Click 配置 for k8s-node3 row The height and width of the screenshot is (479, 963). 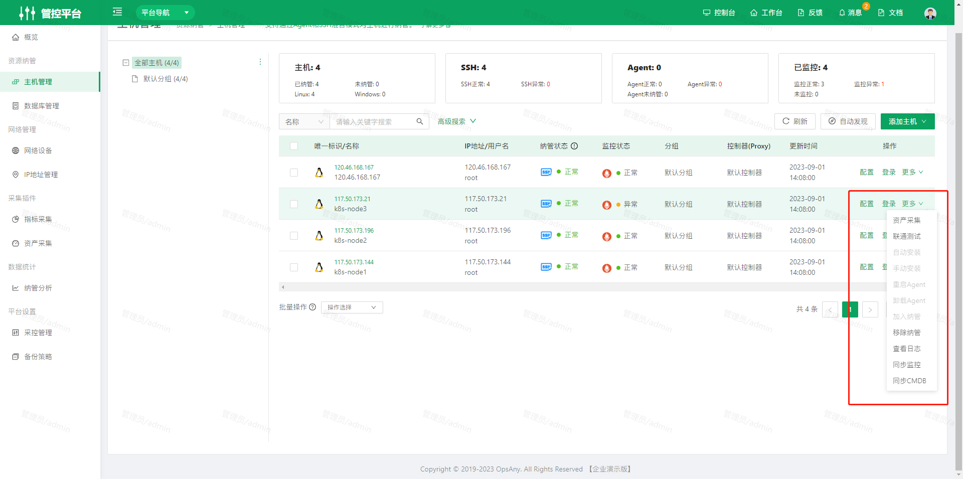point(867,204)
